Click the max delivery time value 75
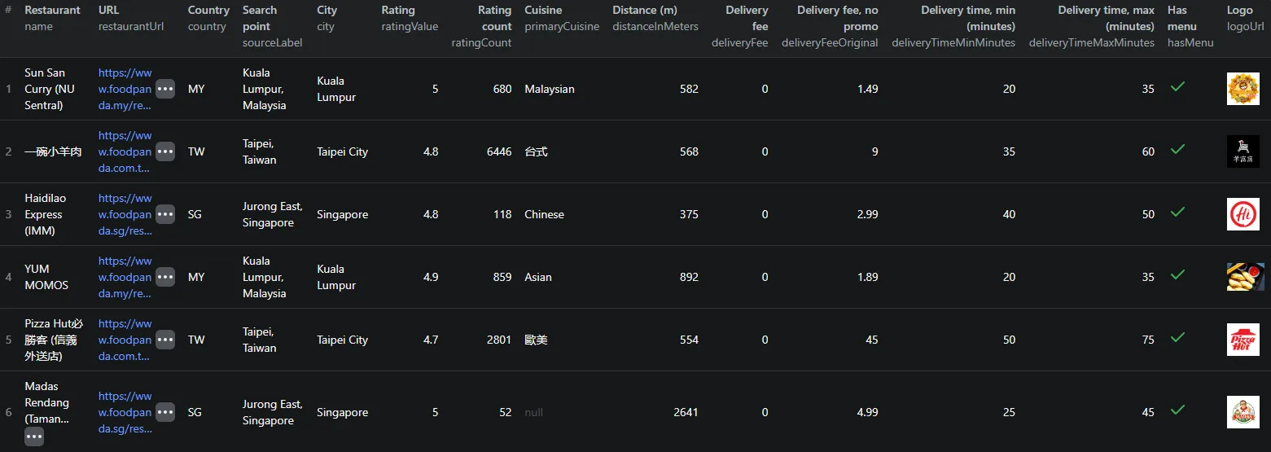Image resolution: width=1271 pixels, height=452 pixels. (1148, 340)
